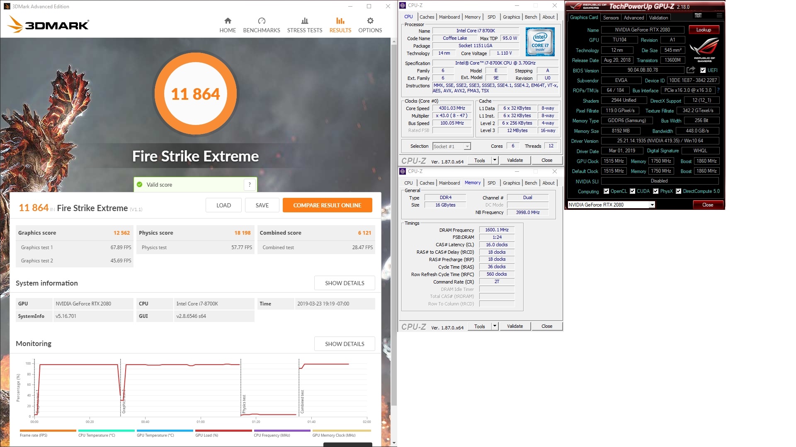Open Tools dropdown arrow in bottom CPU-Z
This screenshot has height=447, width=796.
[x=494, y=326]
